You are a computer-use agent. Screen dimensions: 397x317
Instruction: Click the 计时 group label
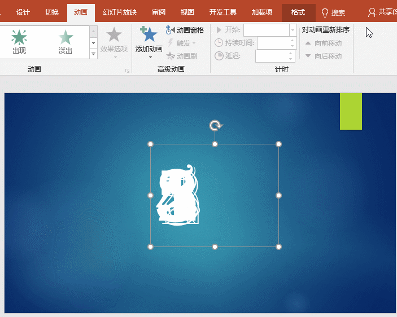pyautogui.click(x=282, y=69)
